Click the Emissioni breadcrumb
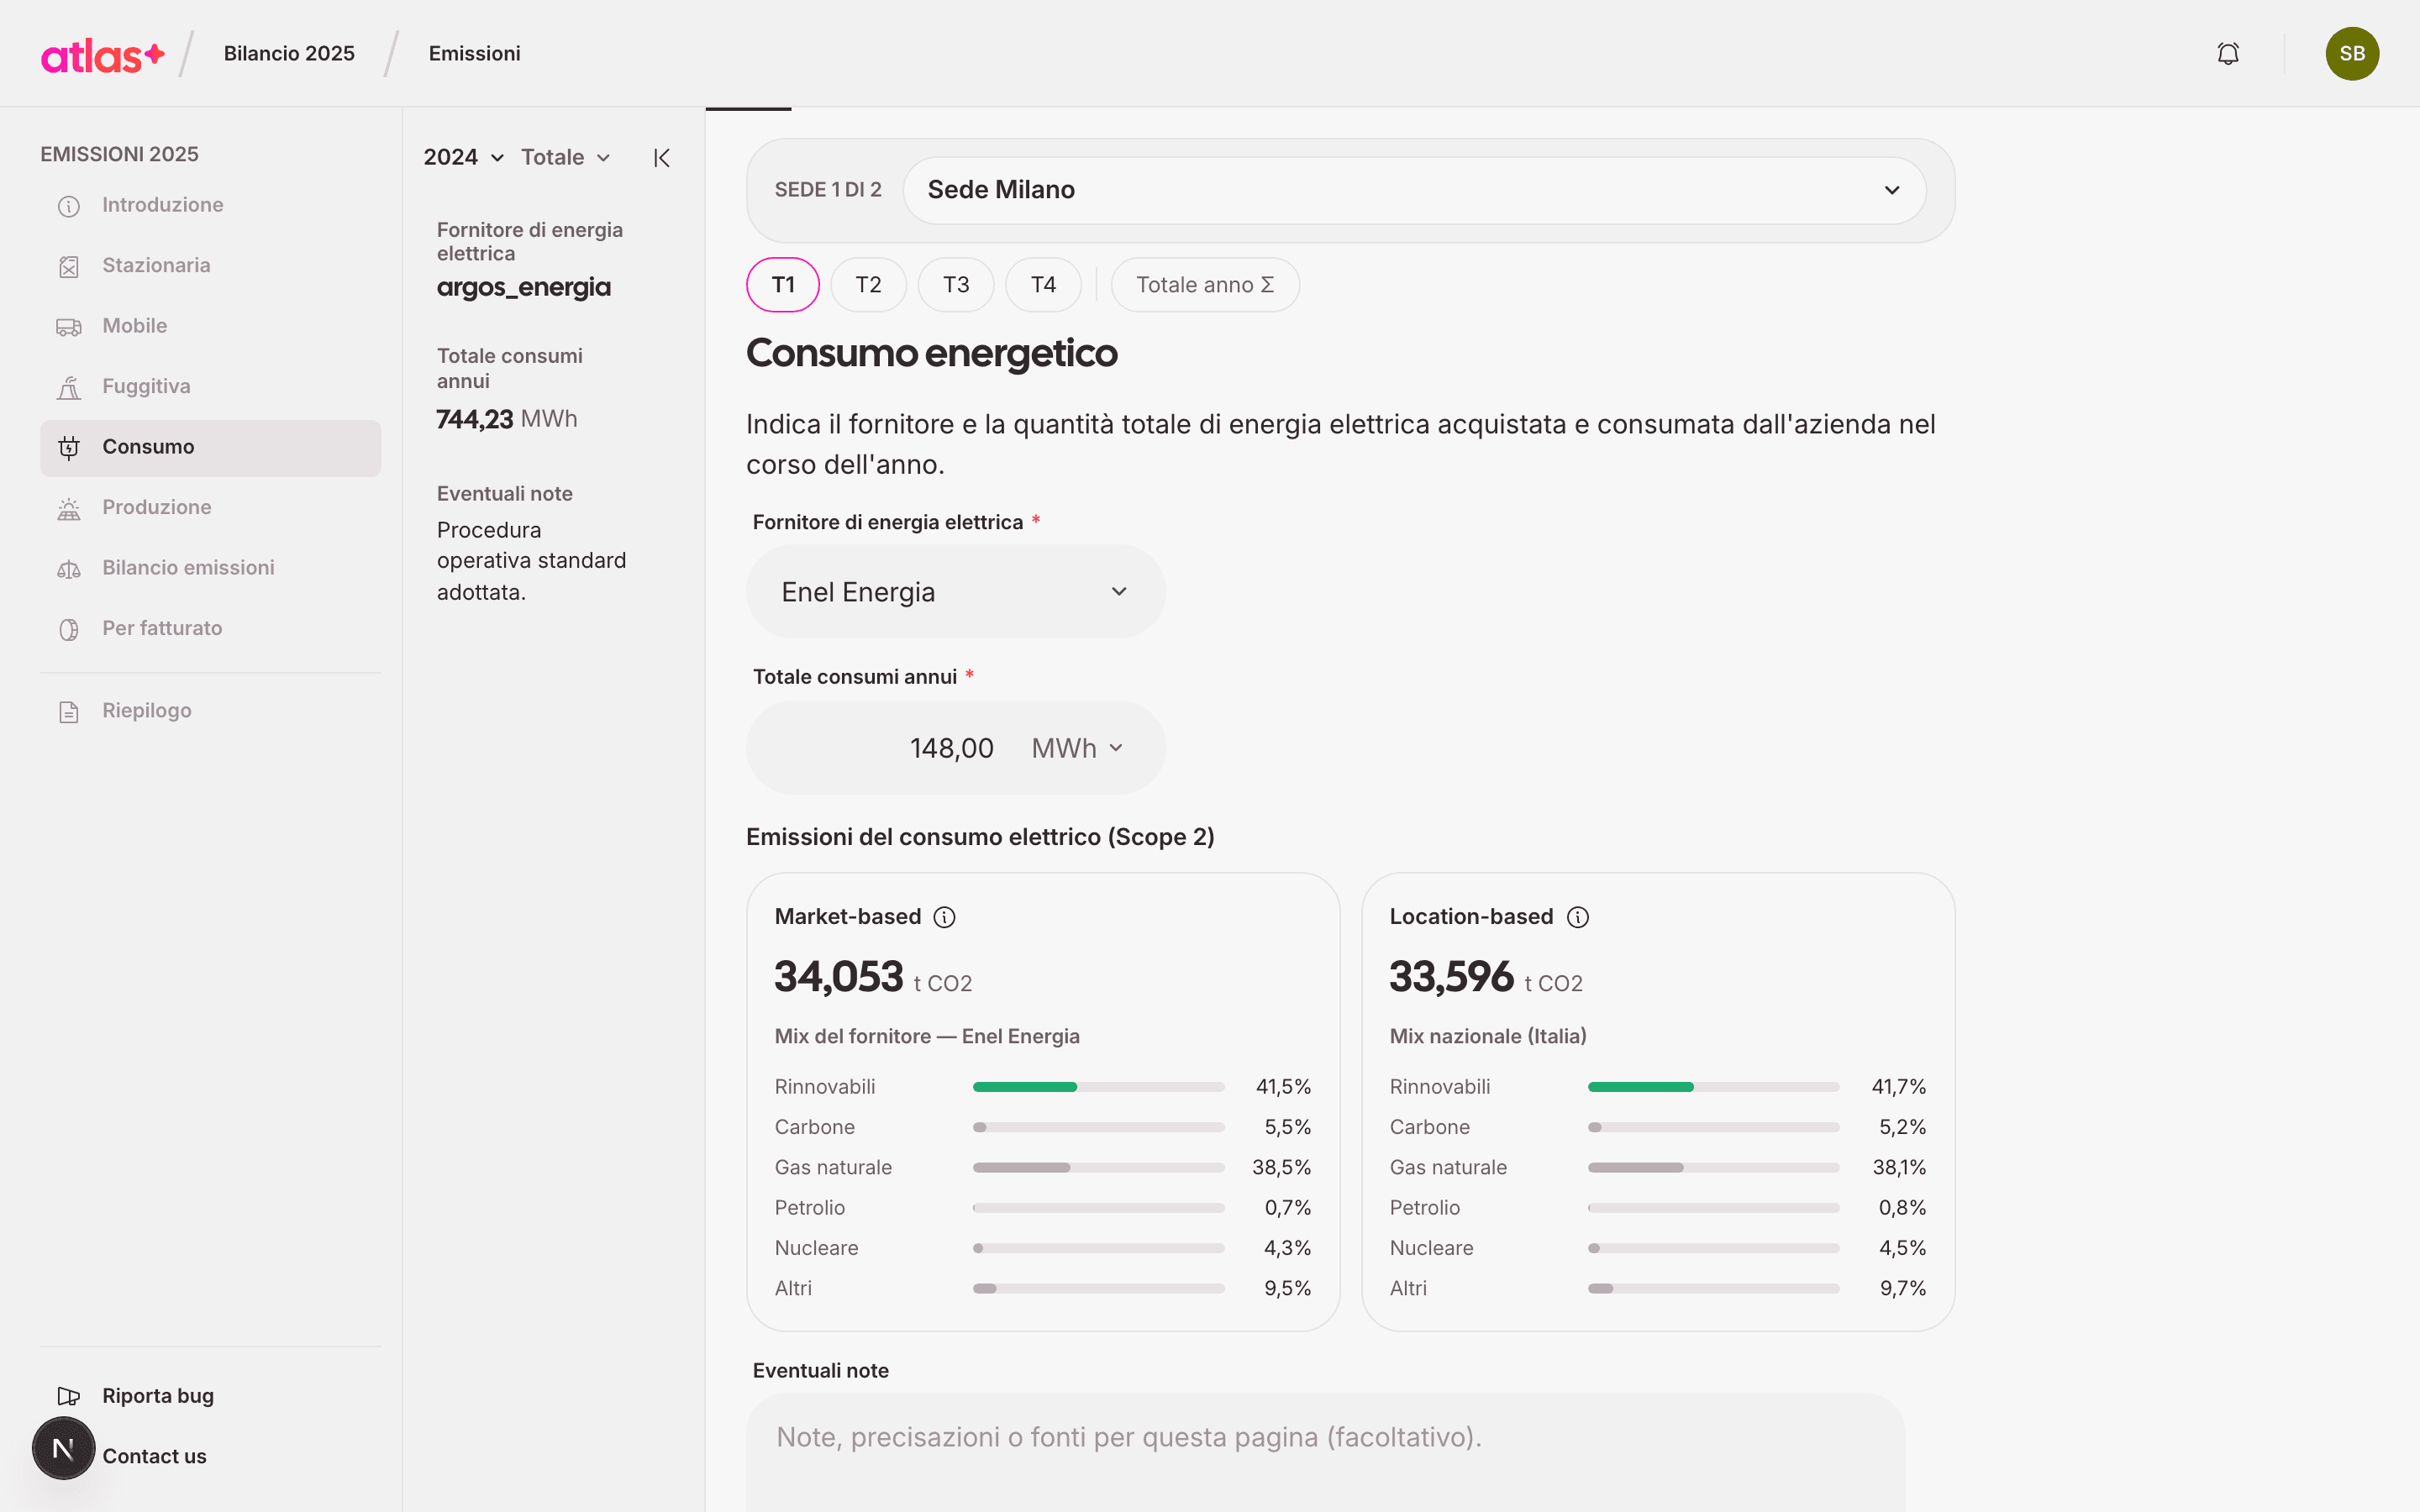Screen dimensions: 2420x1512 pyautogui.click(x=474, y=54)
